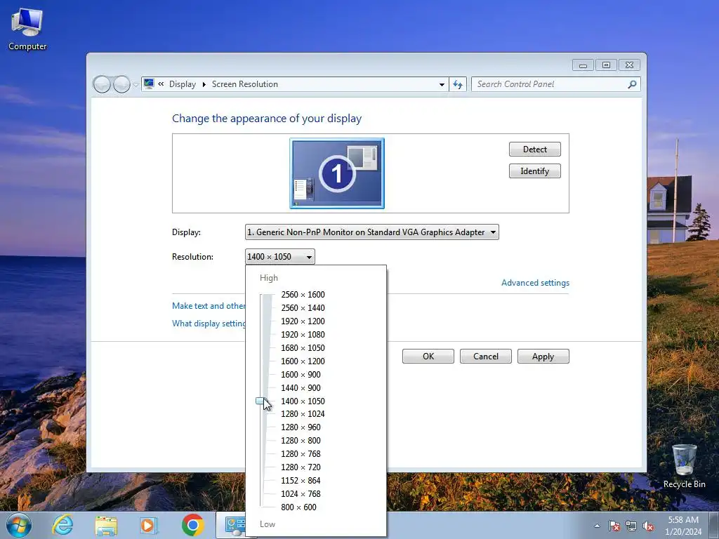The height and width of the screenshot is (539, 719).
Task: Select 1280 × 960 resolution
Action: pos(301,427)
